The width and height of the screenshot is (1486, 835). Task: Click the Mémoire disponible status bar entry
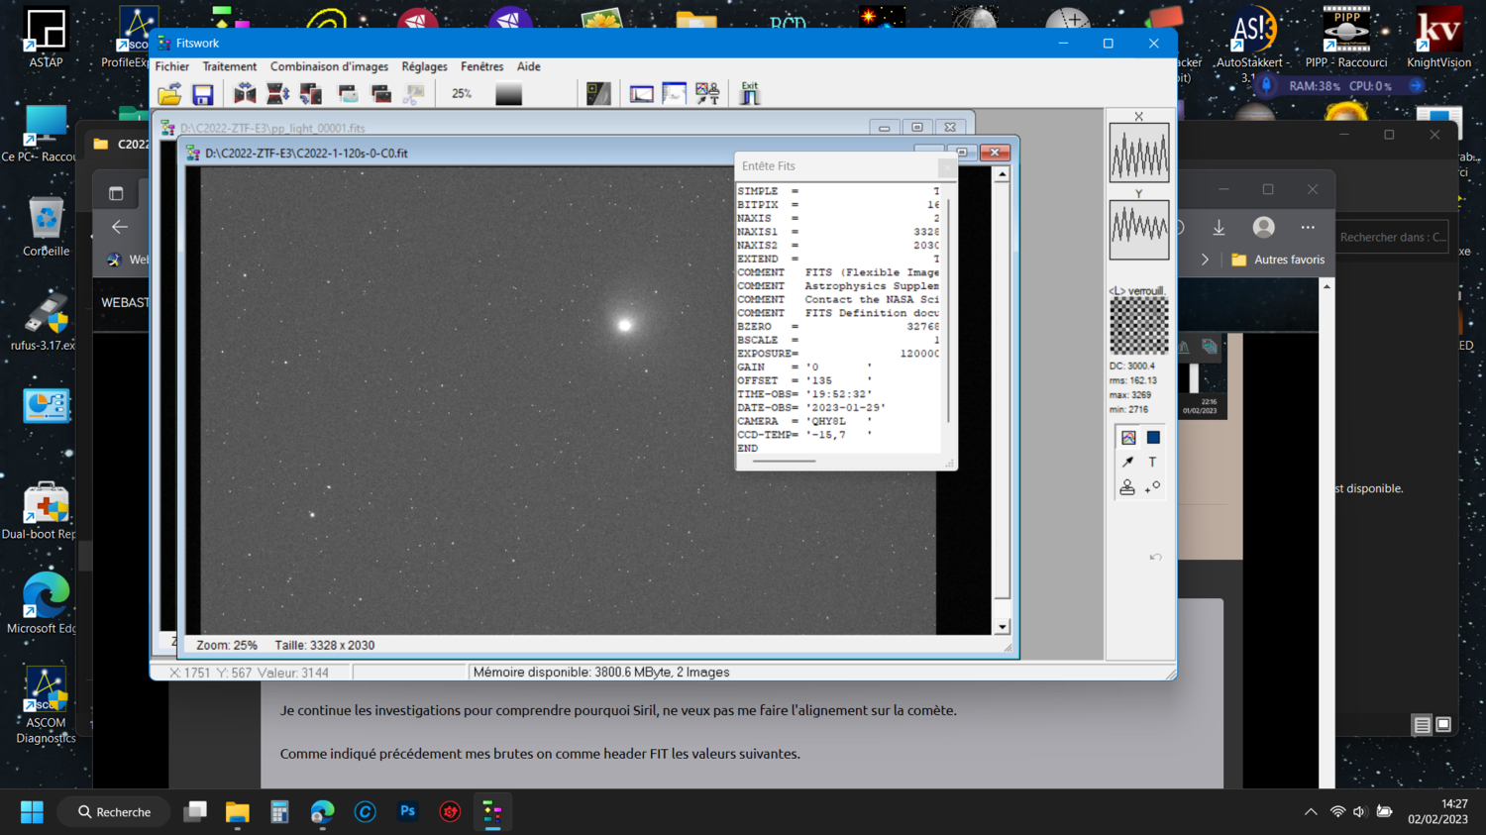601,673
